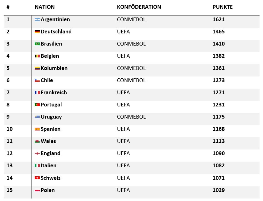Viewport: 263px width, 201px height.
Task: Select the England nation name
Action: (x=50, y=153)
